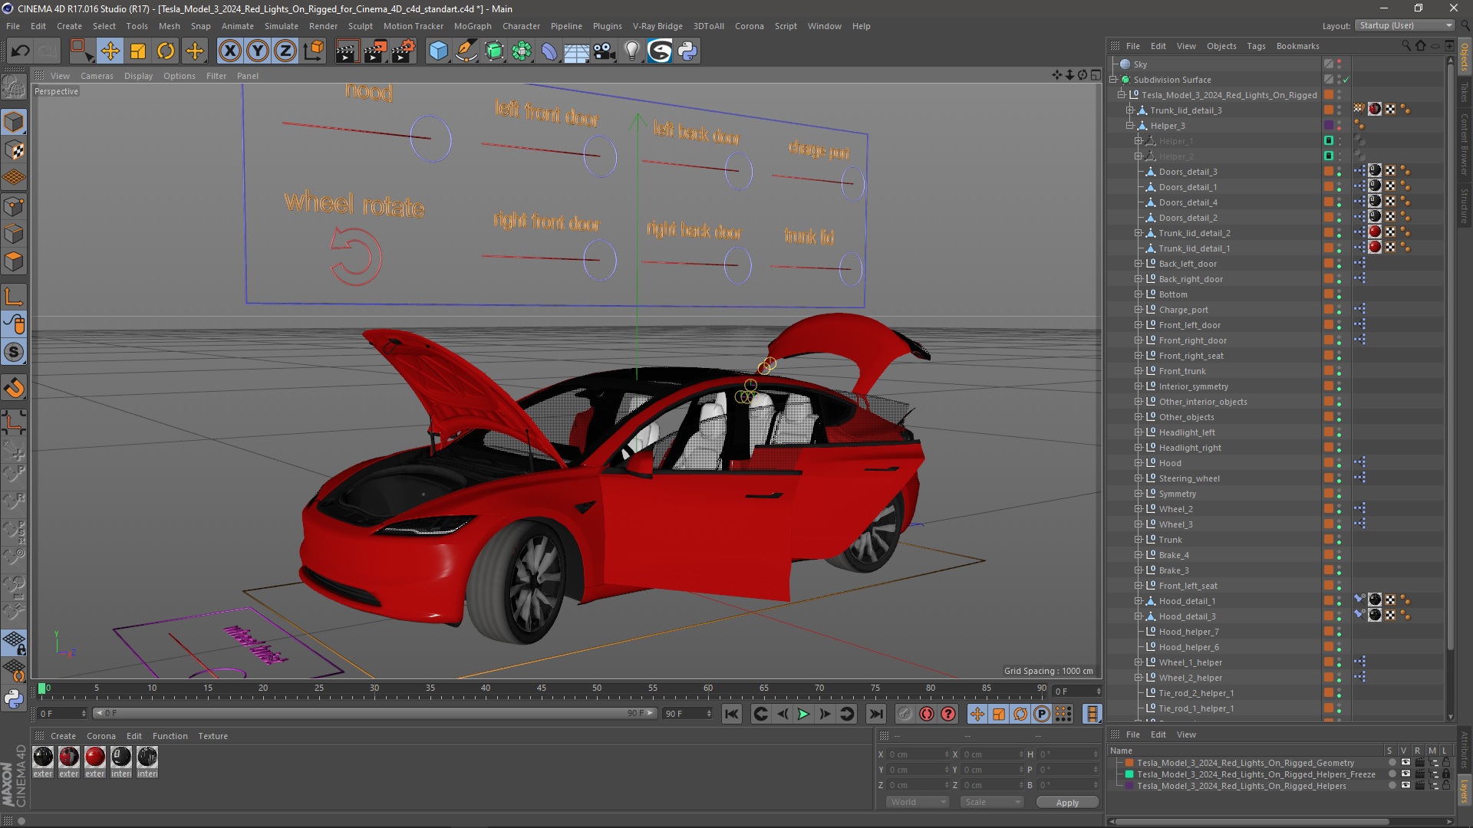Screen dimensions: 1473x828
Task: Click the Go to Start playback button
Action: point(732,715)
